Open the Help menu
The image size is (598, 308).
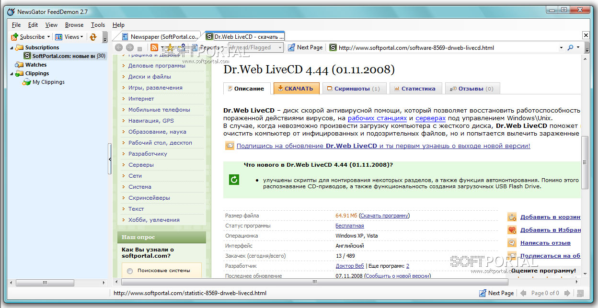(118, 25)
